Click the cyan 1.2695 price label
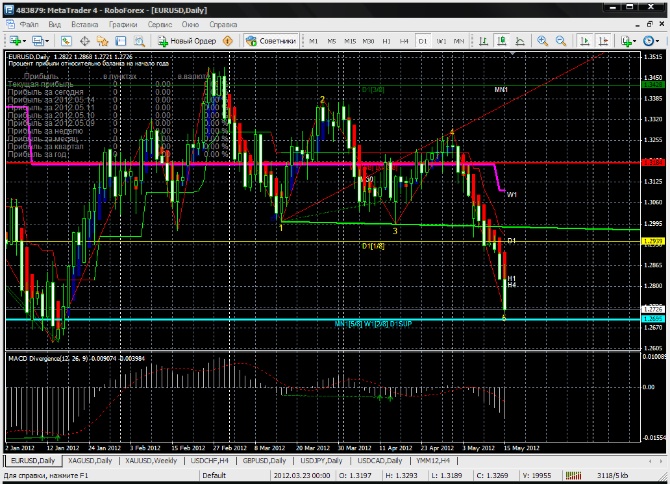Viewport: 670px width, 484px height. (653, 319)
